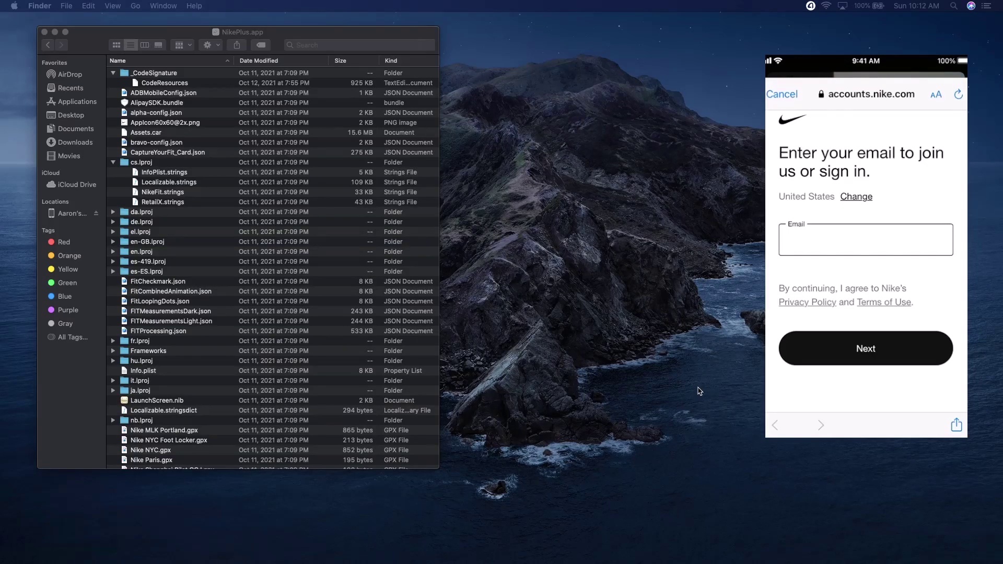Image resolution: width=1003 pixels, height=564 pixels.
Task: Open the Edit menu
Action: coord(88,6)
